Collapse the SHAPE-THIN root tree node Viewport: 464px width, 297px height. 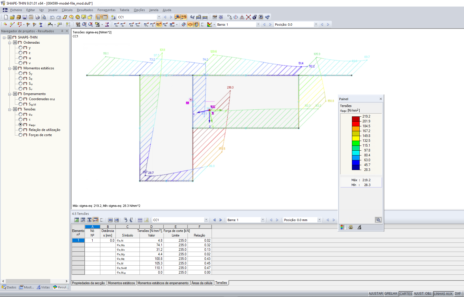(4, 37)
